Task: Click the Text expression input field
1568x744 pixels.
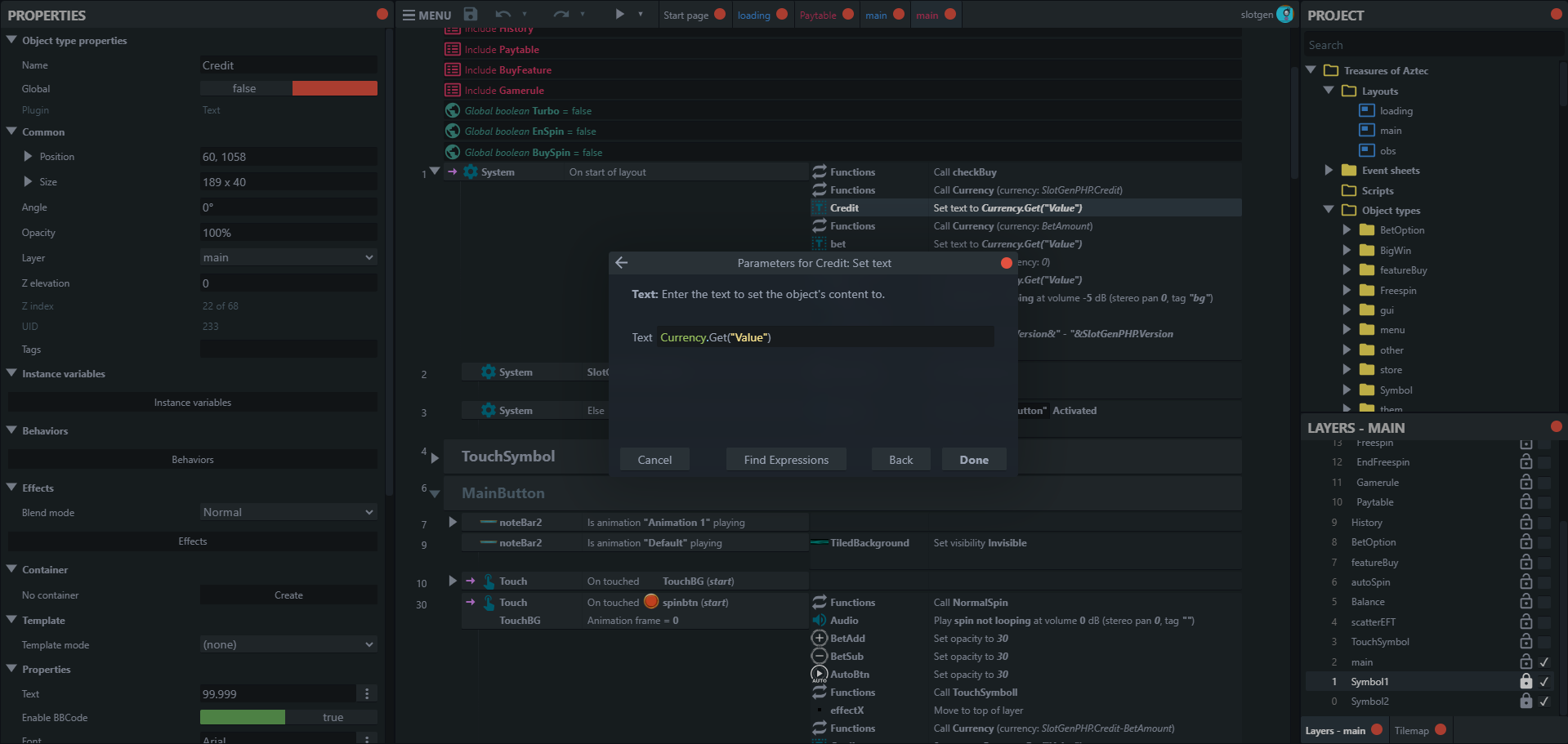Action: (x=825, y=337)
